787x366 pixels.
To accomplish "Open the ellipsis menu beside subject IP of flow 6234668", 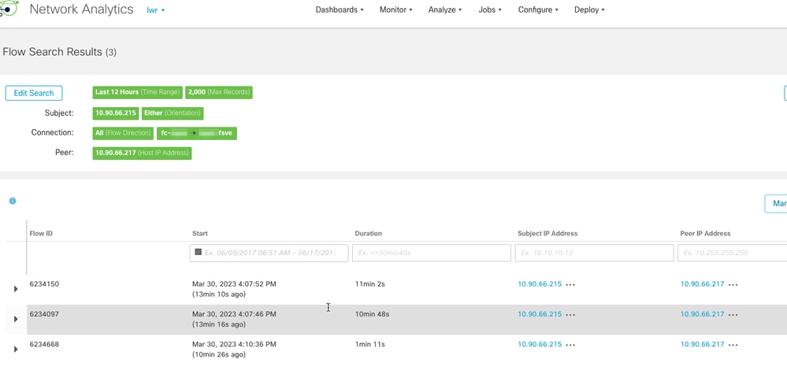I will point(570,345).
